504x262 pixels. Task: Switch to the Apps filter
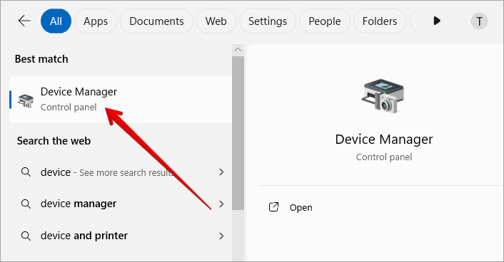96,21
